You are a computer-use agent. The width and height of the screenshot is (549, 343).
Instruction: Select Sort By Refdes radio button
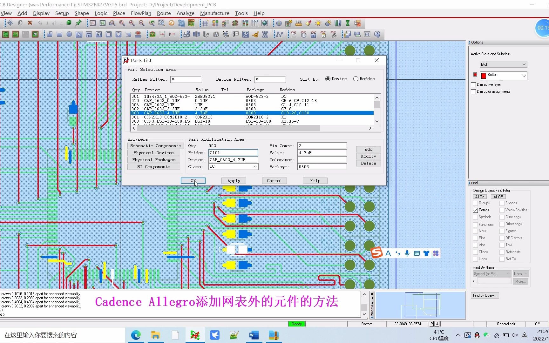[x=356, y=79]
